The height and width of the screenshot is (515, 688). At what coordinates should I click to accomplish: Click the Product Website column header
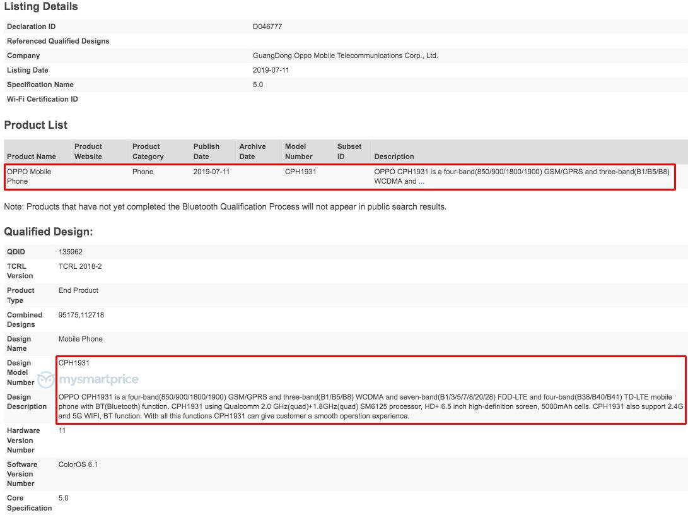pyautogui.click(x=88, y=151)
